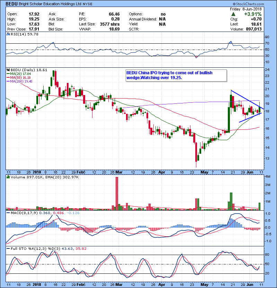Select the MA(20) 17.84 legend entry

pyautogui.click(x=19, y=74)
